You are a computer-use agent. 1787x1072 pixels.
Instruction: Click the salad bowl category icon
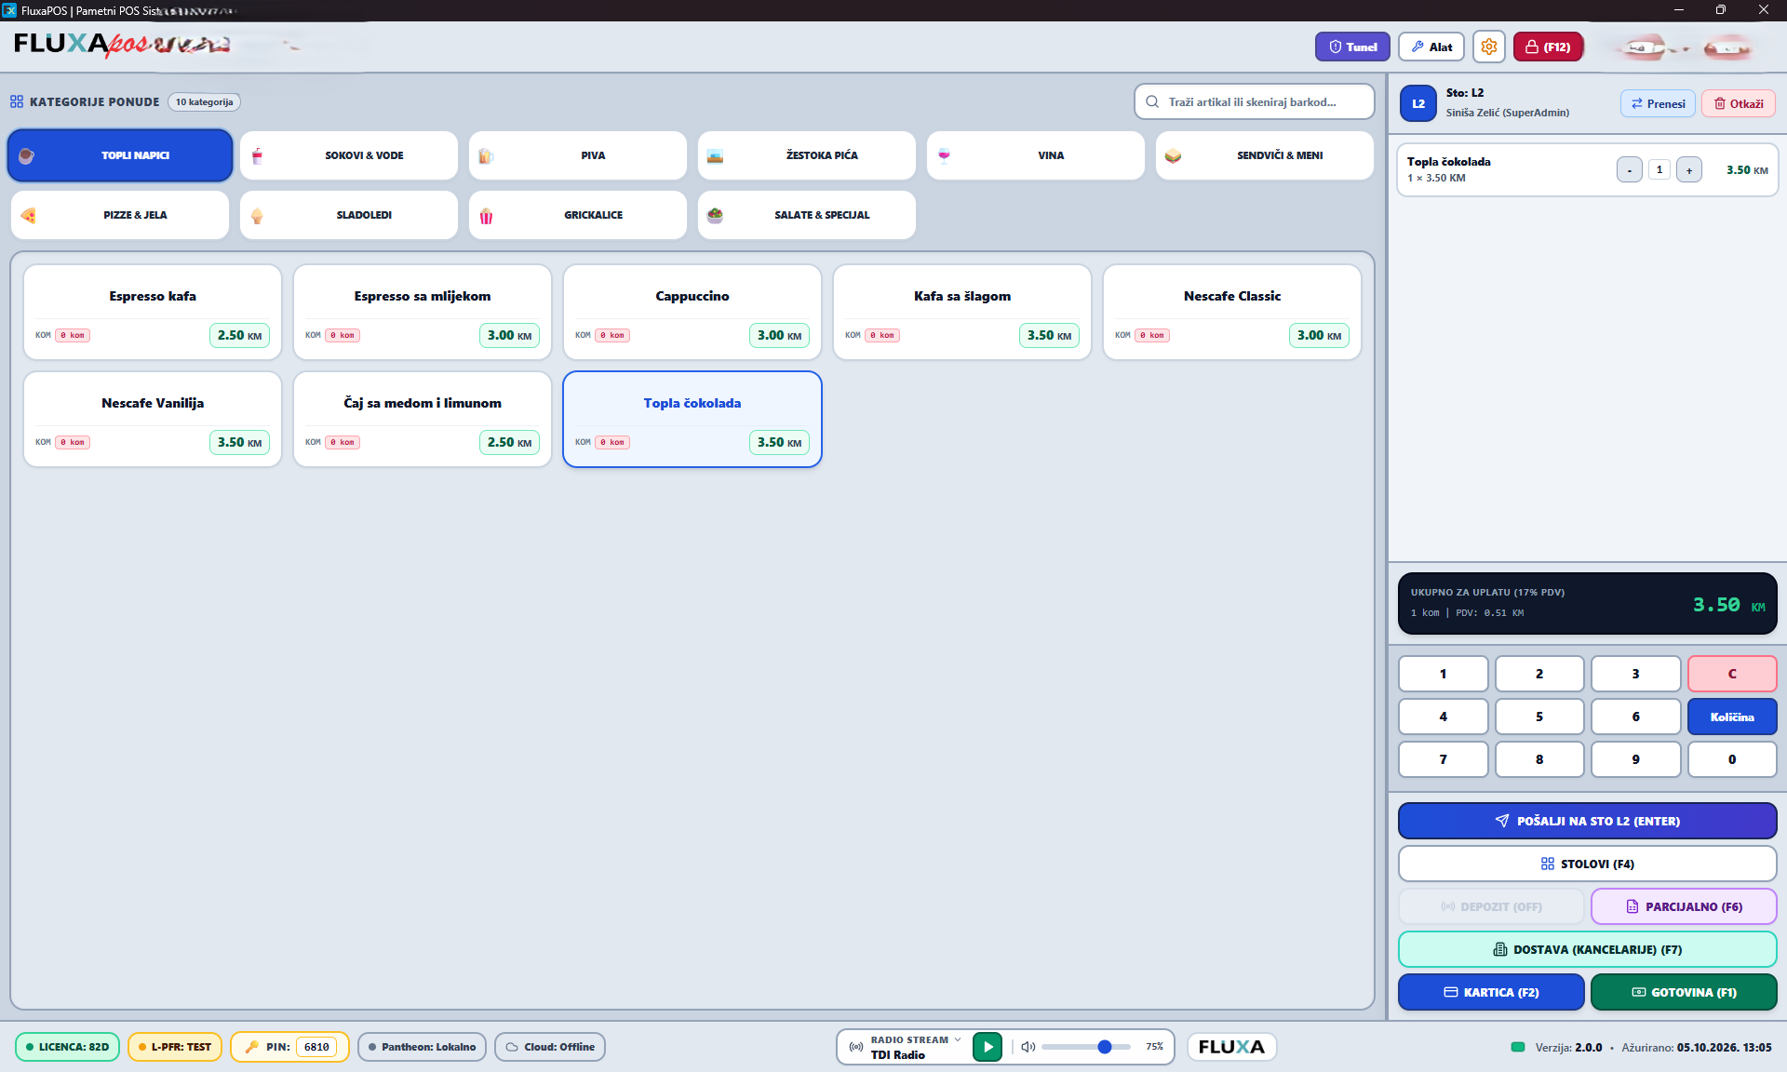tap(715, 215)
